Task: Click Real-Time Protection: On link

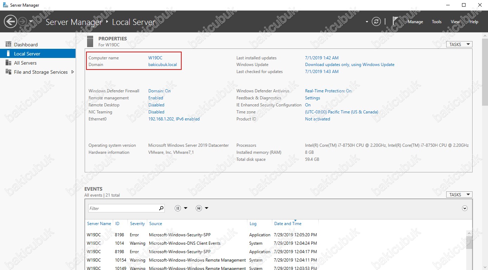Action: [x=328, y=91]
